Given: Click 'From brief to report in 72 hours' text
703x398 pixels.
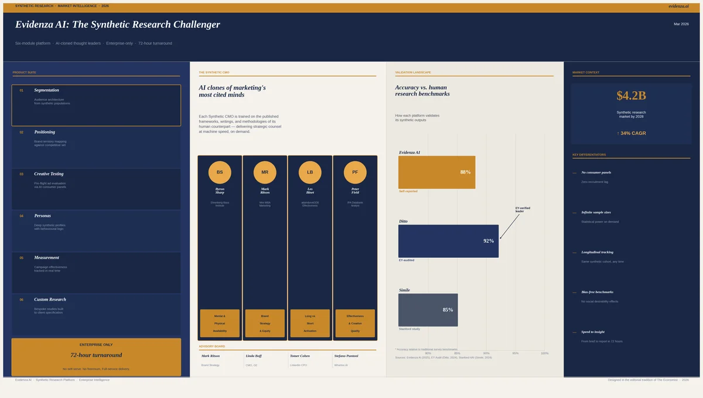Looking at the screenshot, I should [x=602, y=341].
